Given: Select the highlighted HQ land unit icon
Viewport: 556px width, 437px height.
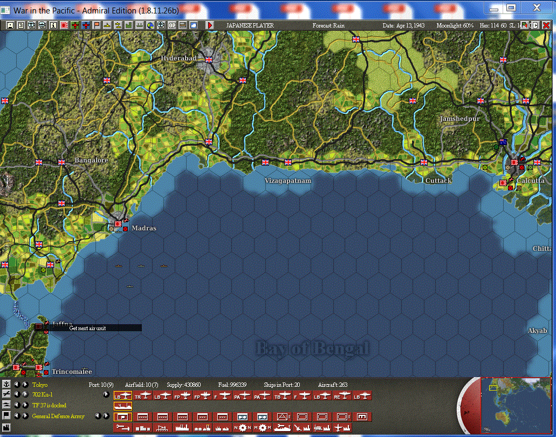Looking at the screenshot, I should (x=123, y=417).
